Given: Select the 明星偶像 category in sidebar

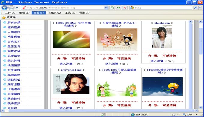Looking at the screenshot, I should coord(14,37).
